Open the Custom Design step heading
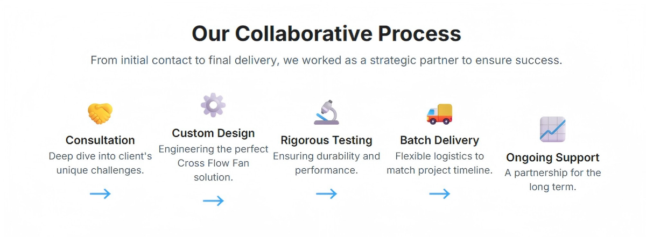The height and width of the screenshot is (237, 646). [x=213, y=133]
